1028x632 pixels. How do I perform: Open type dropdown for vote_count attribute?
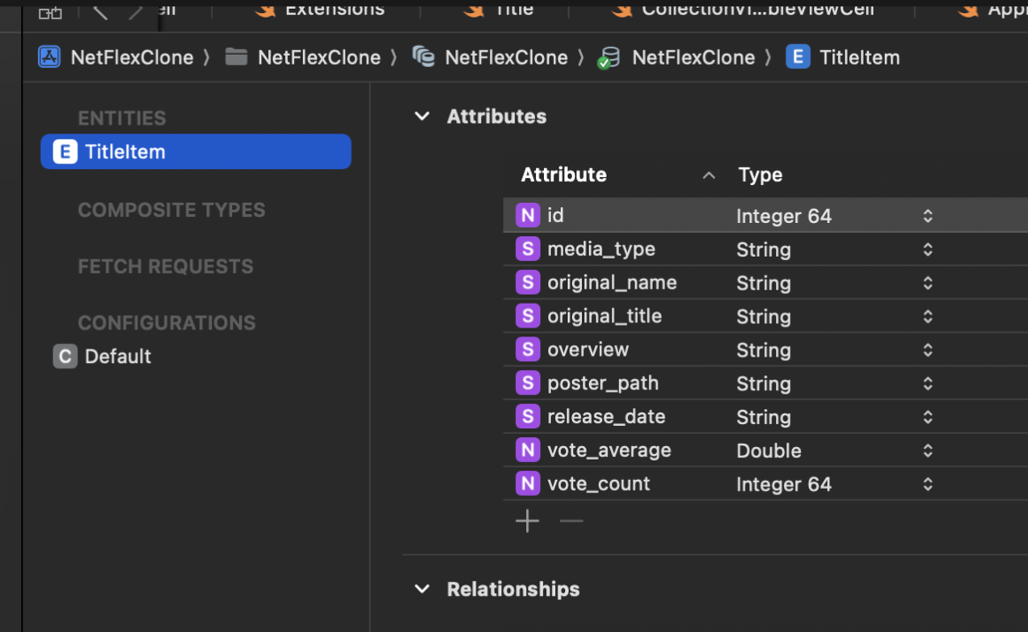(928, 484)
